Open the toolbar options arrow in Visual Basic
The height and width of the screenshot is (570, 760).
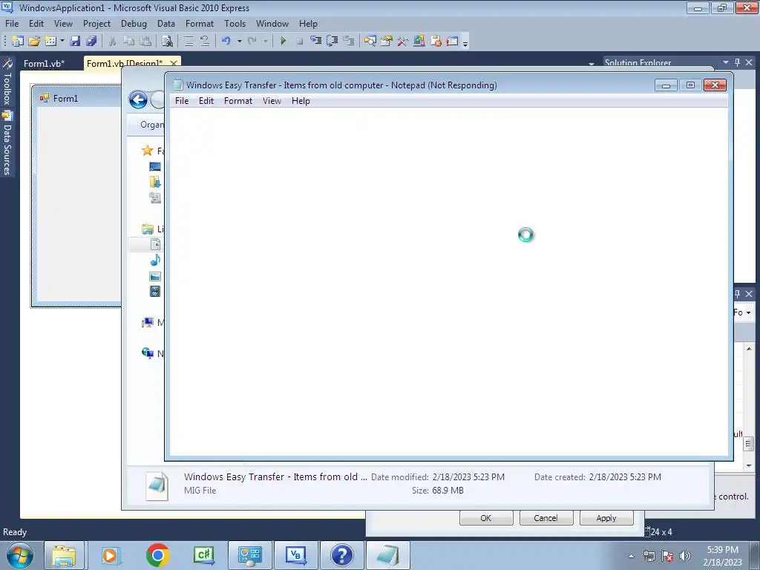pos(465,43)
